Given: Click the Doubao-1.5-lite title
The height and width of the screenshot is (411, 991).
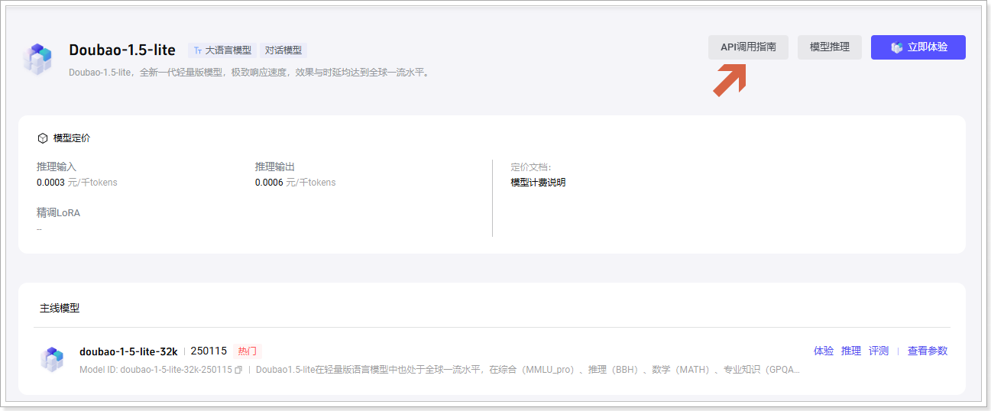Looking at the screenshot, I should pyautogui.click(x=122, y=50).
